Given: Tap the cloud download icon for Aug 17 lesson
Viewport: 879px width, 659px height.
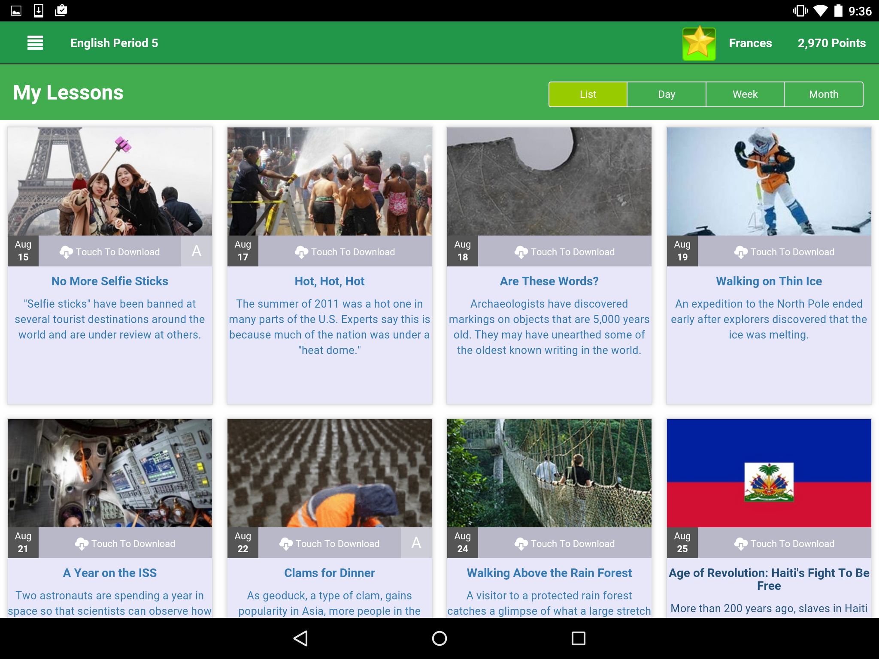Looking at the screenshot, I should pyautogui.click(x=301, y=252).
